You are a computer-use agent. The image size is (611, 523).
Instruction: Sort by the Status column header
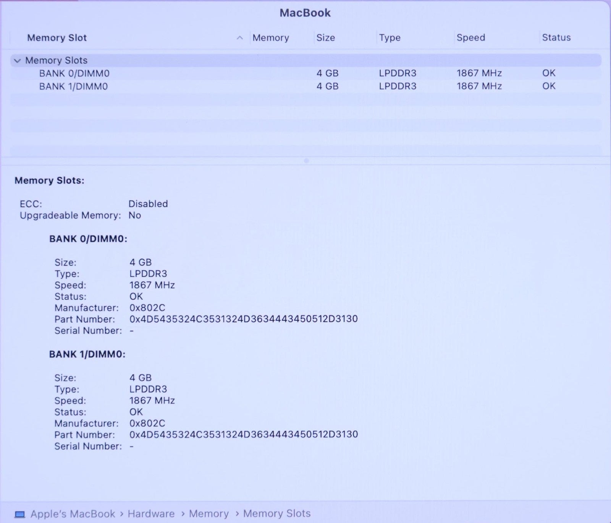tap(556, 37)
